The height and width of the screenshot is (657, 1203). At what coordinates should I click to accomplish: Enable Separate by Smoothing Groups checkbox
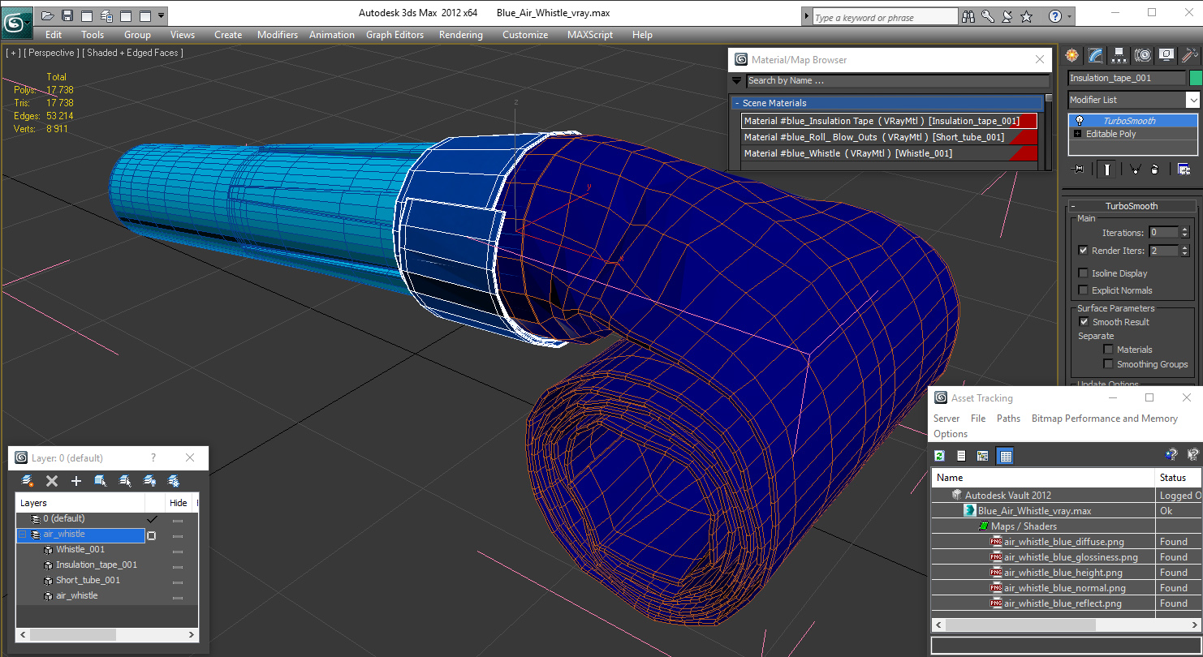click(x=1108, y=364)
